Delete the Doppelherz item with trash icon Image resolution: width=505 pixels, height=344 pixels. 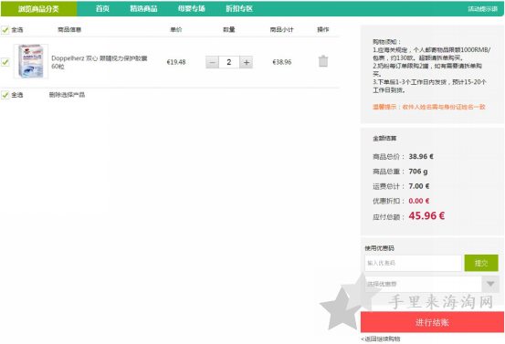tap(323, 61)
